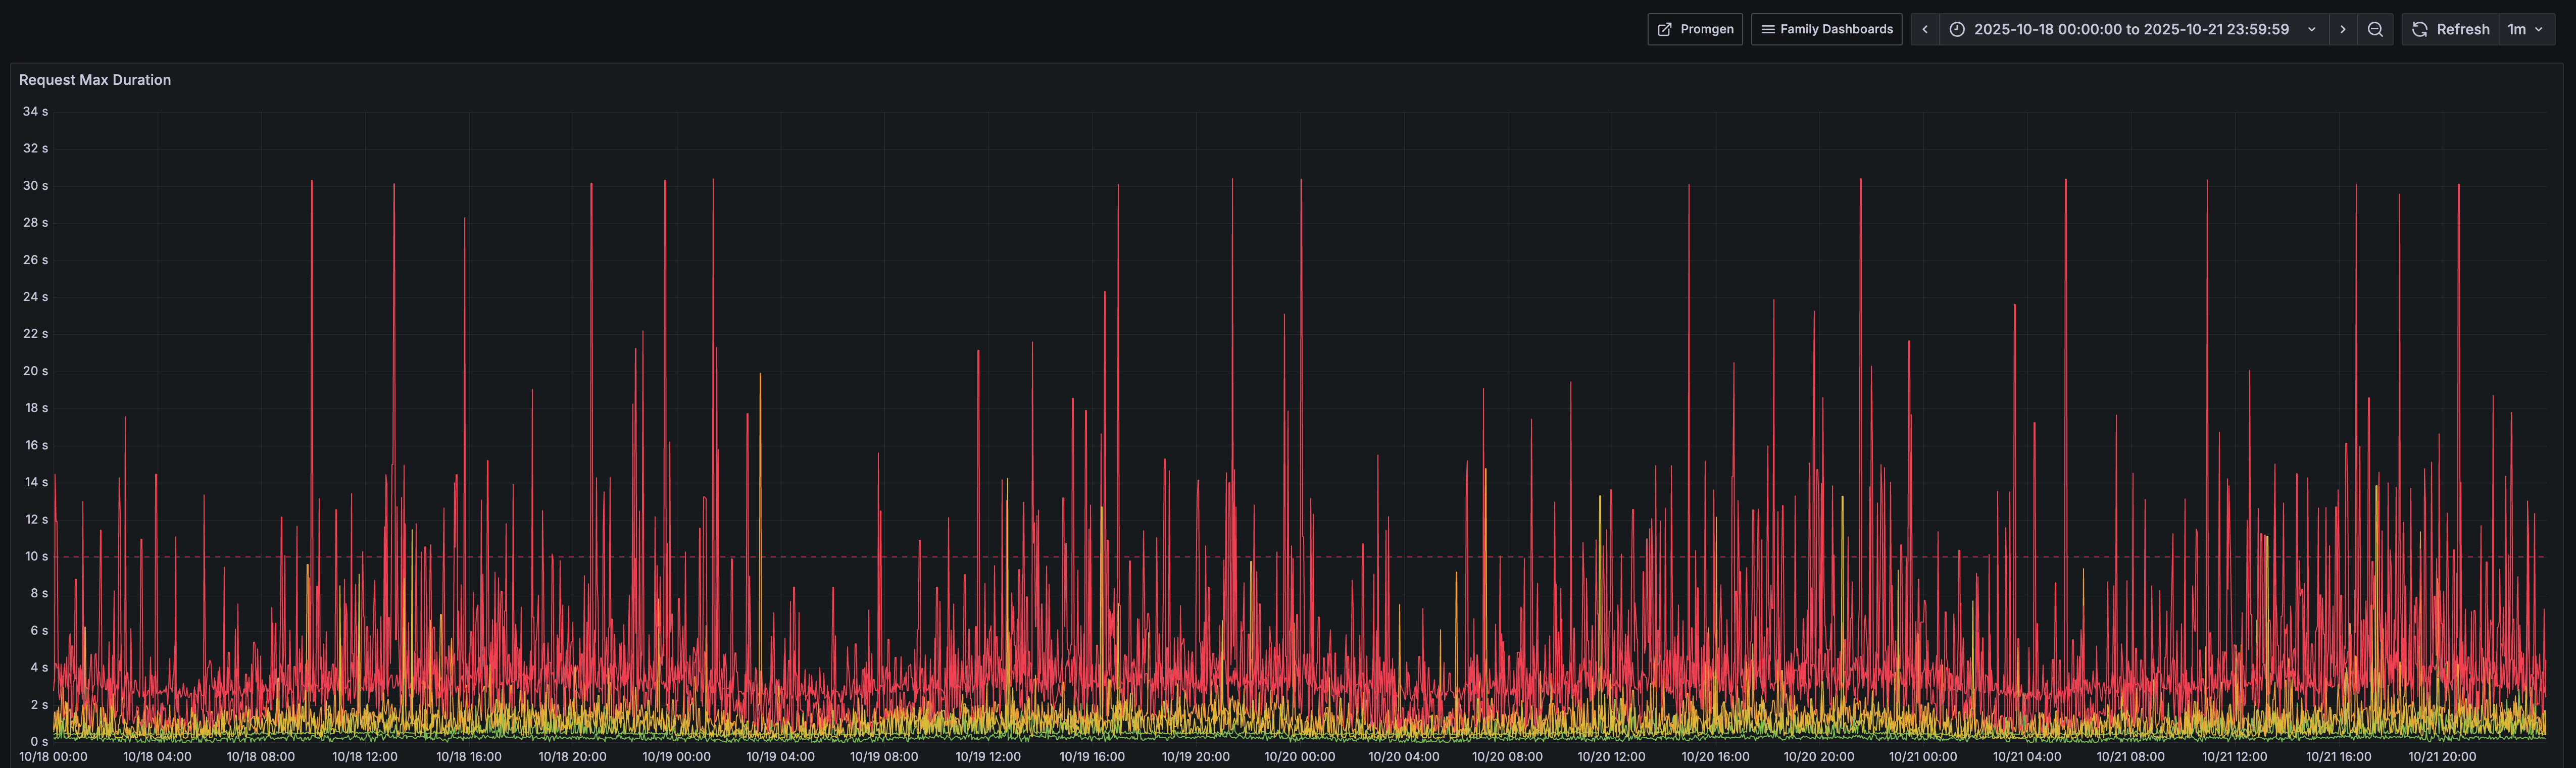2576x768 pixels.
Task: Open the Request Max Duration panel title menu
Action: tap(95, 80)
